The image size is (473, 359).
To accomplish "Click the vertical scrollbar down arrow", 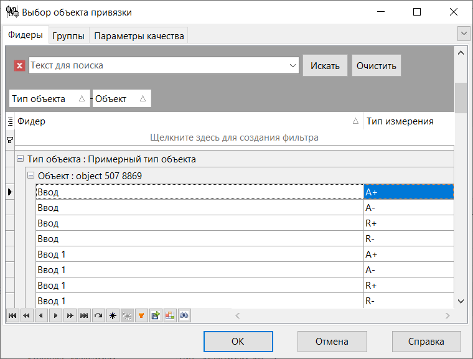I will (x=461, y=301).
